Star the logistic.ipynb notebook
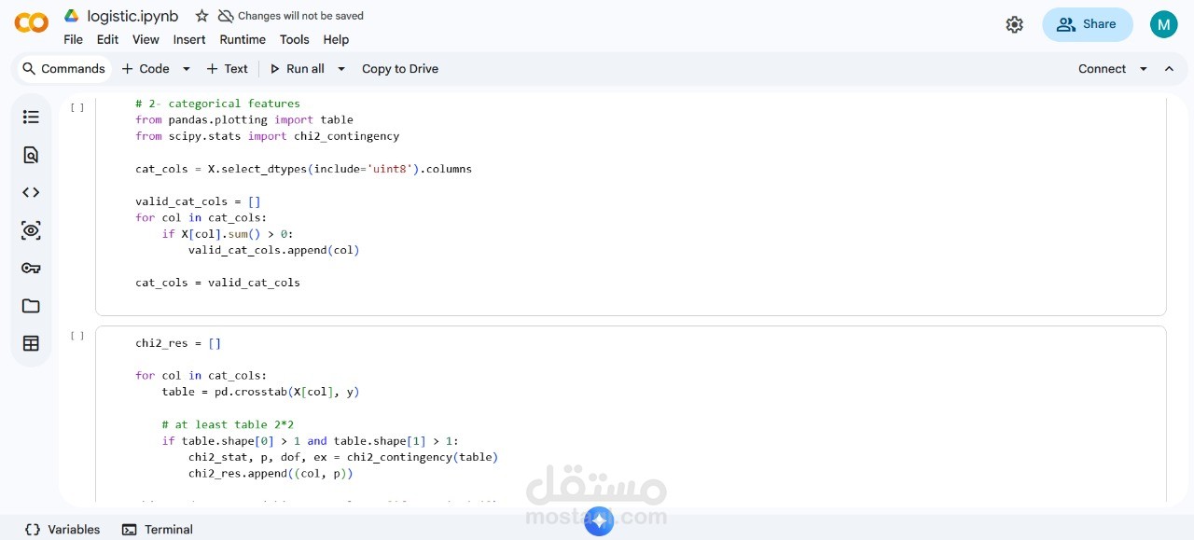This screenshot has width=1194, height=540. (x=201, y=16)
